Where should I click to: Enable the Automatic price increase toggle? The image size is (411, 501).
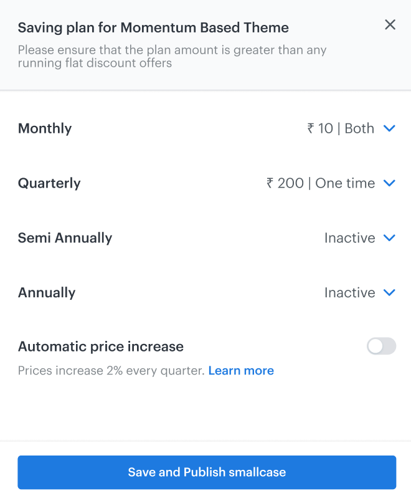(x=381, y=346)
